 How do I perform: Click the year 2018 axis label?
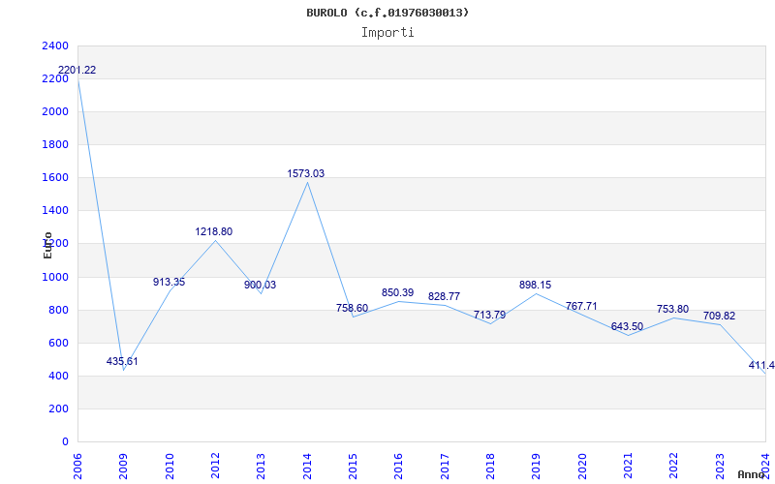490,466
